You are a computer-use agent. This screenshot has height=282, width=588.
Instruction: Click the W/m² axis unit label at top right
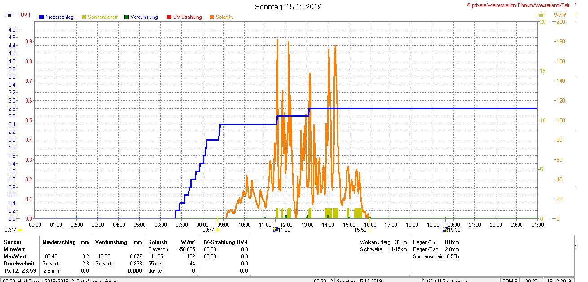click(x=560, y=15)
